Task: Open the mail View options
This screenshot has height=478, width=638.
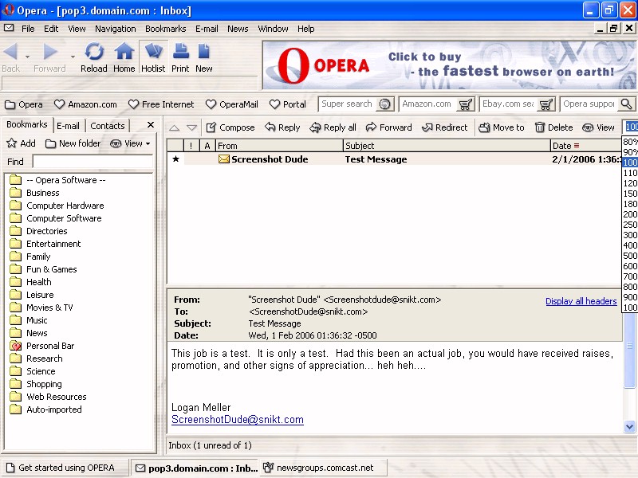Action: point(598,127)
